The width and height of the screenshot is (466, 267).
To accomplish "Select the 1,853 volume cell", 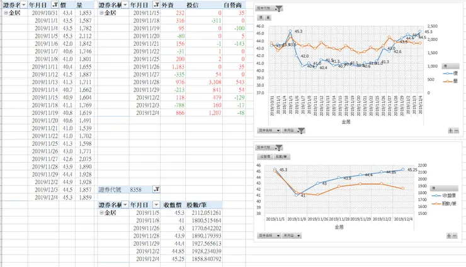I will pos(85,13).
